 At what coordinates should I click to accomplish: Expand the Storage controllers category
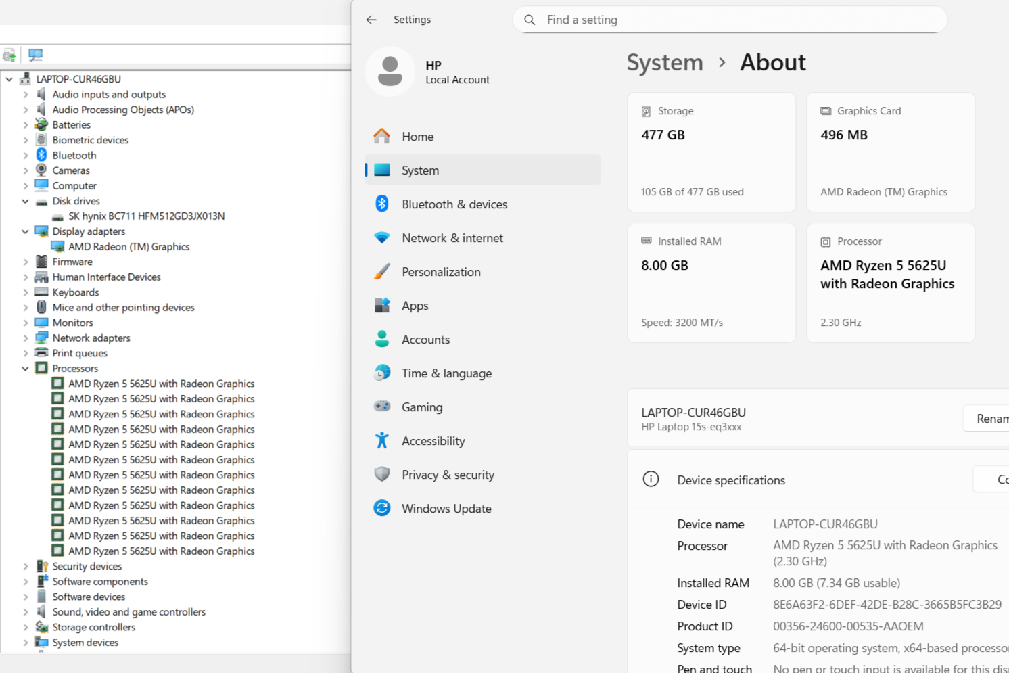tap(25, 627)
